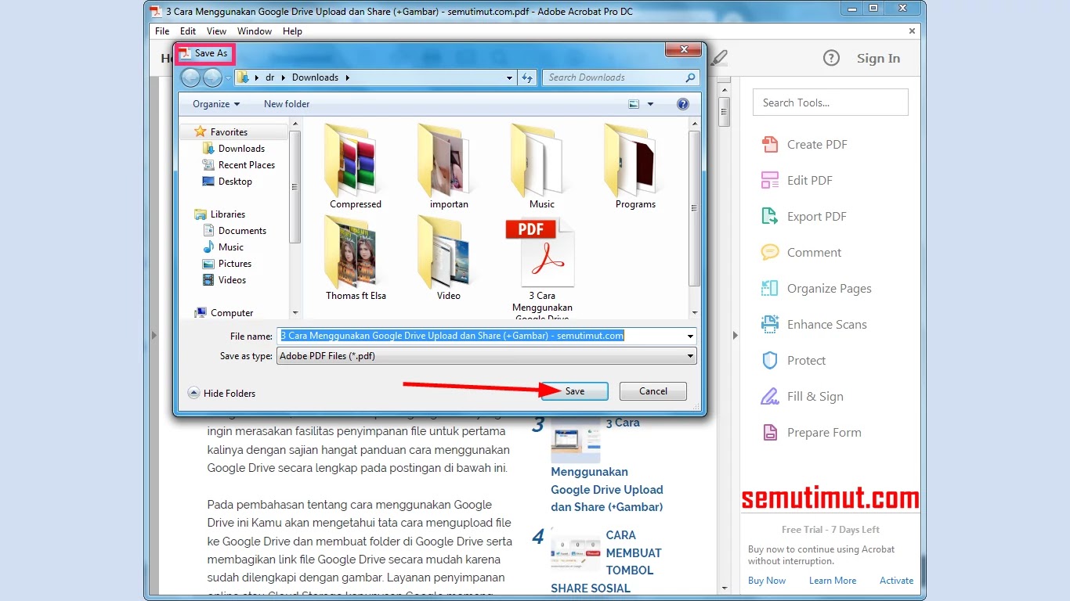Select Music under Libraries
Image resolution: width=1070 pixels, height=601 pixels.
(223, 247)
